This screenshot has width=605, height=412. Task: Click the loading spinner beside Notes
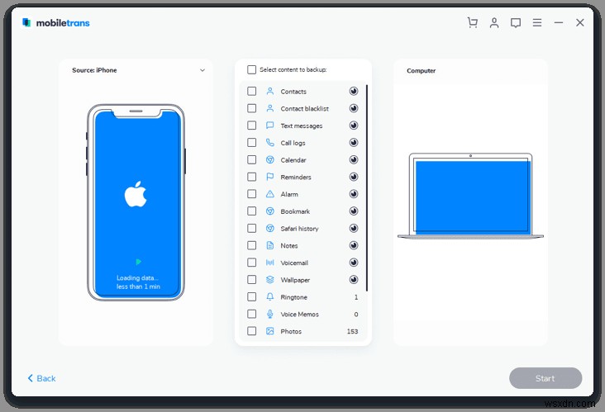point(354,245)
